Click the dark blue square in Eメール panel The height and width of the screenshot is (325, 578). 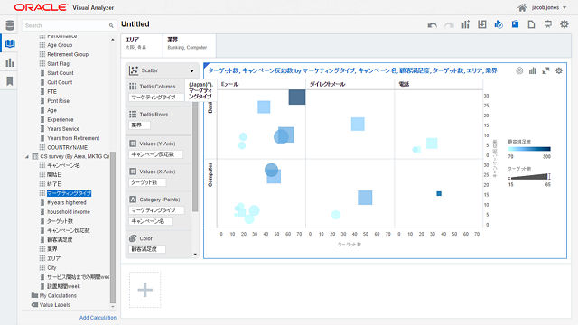pos(297,97)
